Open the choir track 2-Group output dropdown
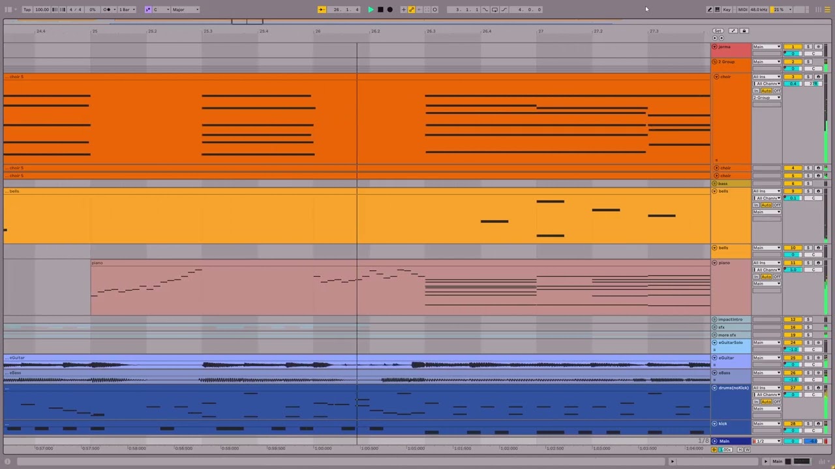 pos(767,98)
